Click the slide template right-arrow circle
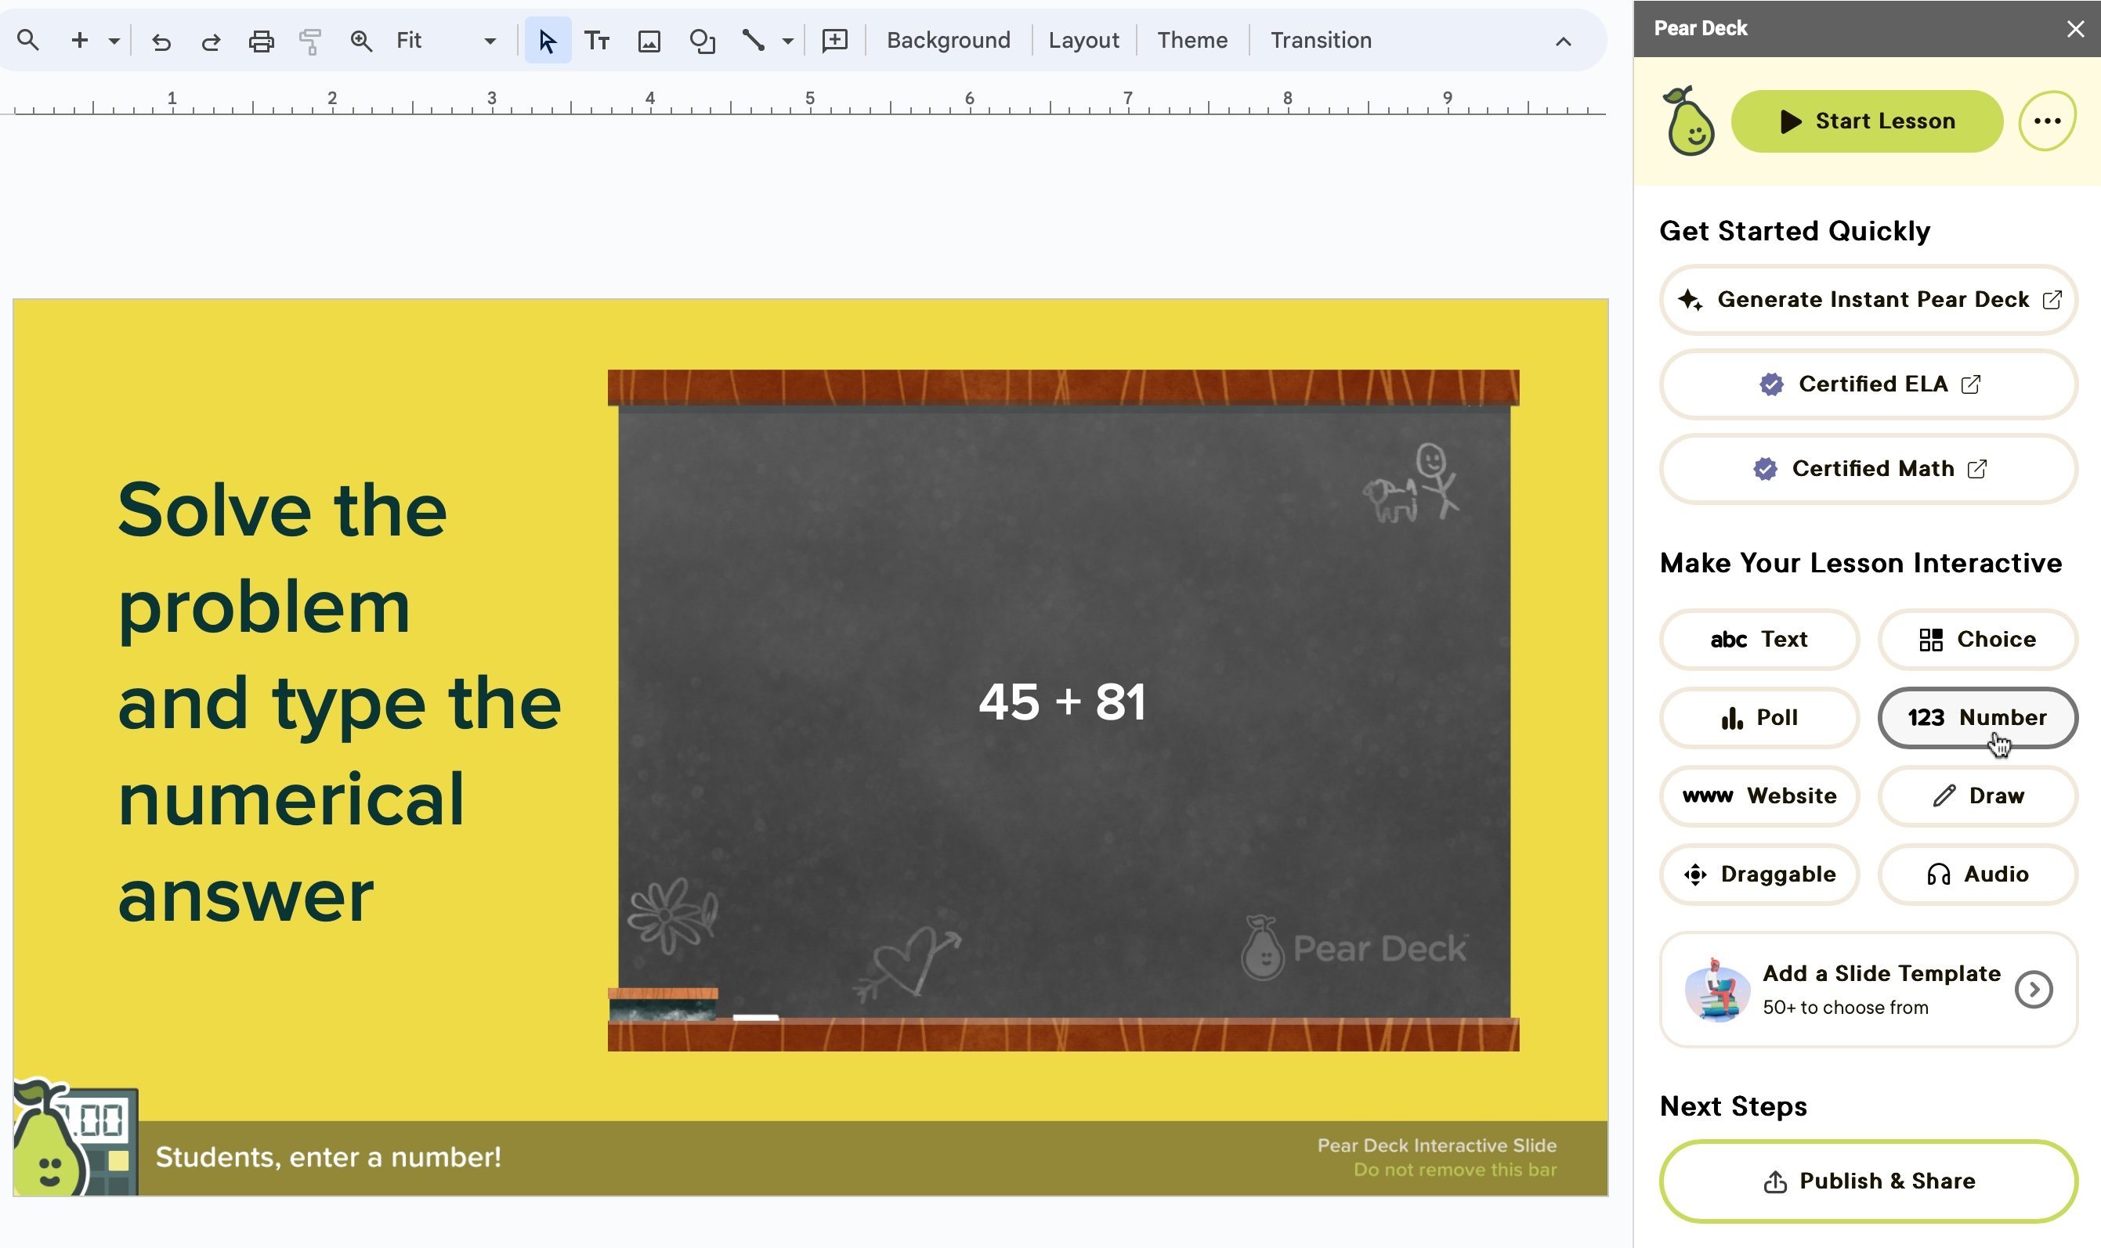Viewport: 2101px width, 1248px height. click(x=2033, y=989)
